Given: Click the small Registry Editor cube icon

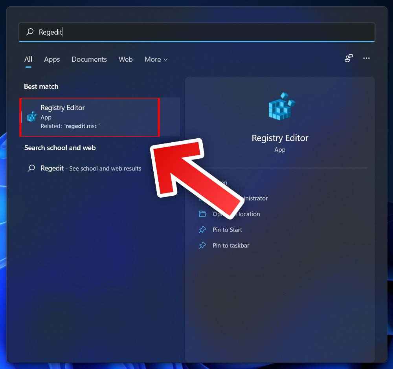Looking at the screenshot, I should coord(32,117).
